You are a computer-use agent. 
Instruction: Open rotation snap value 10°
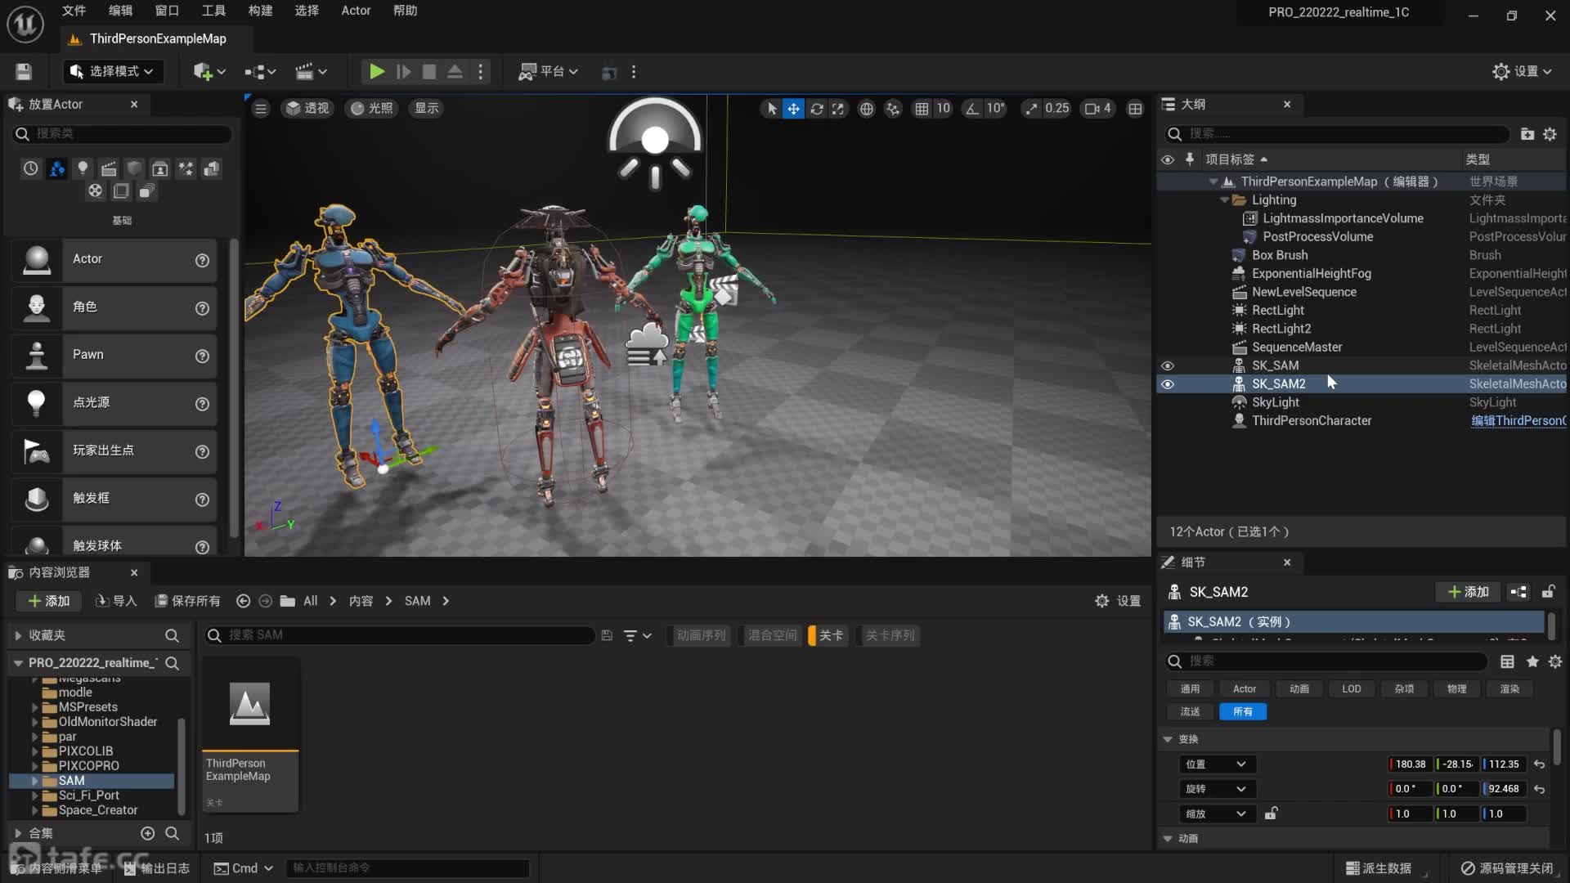995,108
